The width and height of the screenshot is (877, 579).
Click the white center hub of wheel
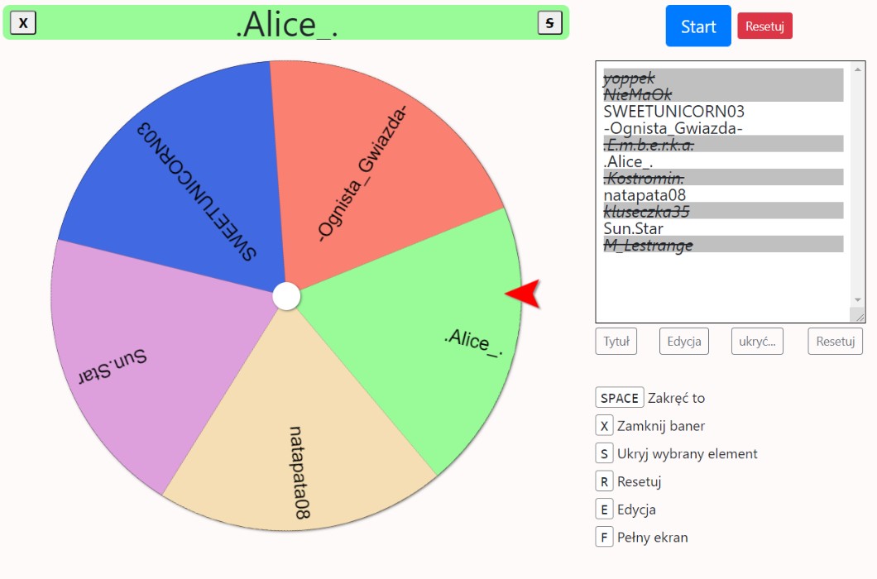click(286, 296)
